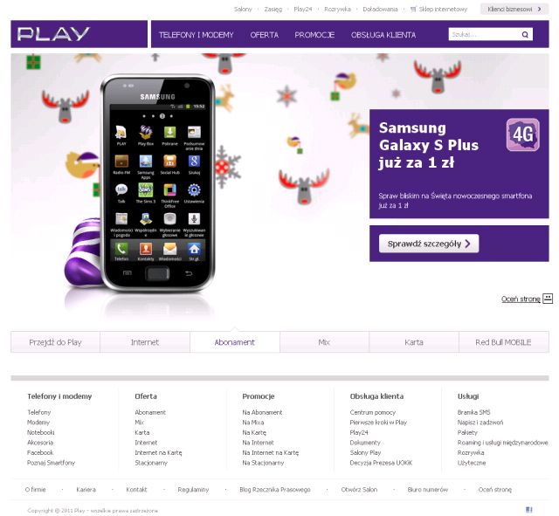Open the Blog Rzecznika Prasowego link
This screenshot has width=559, height=516.
coord(275,490)
